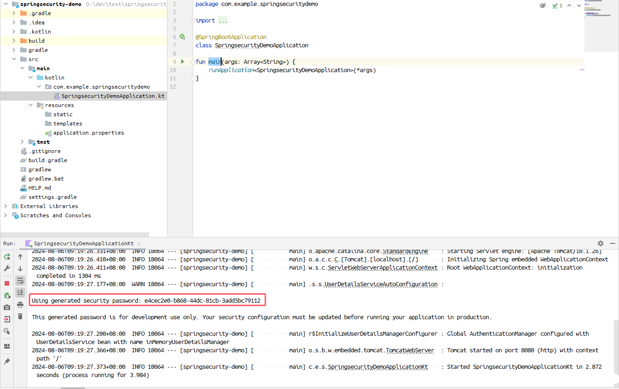
Task: Collapse springsecurity-demo project root
Action: pos(6,4)
